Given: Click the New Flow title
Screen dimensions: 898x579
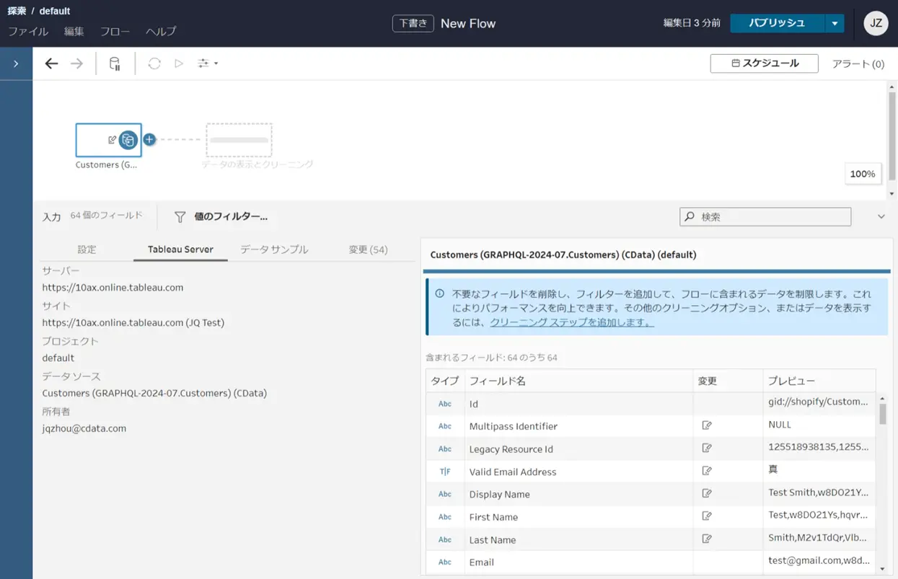Looking at the screenshot, I should coord(468,23).
